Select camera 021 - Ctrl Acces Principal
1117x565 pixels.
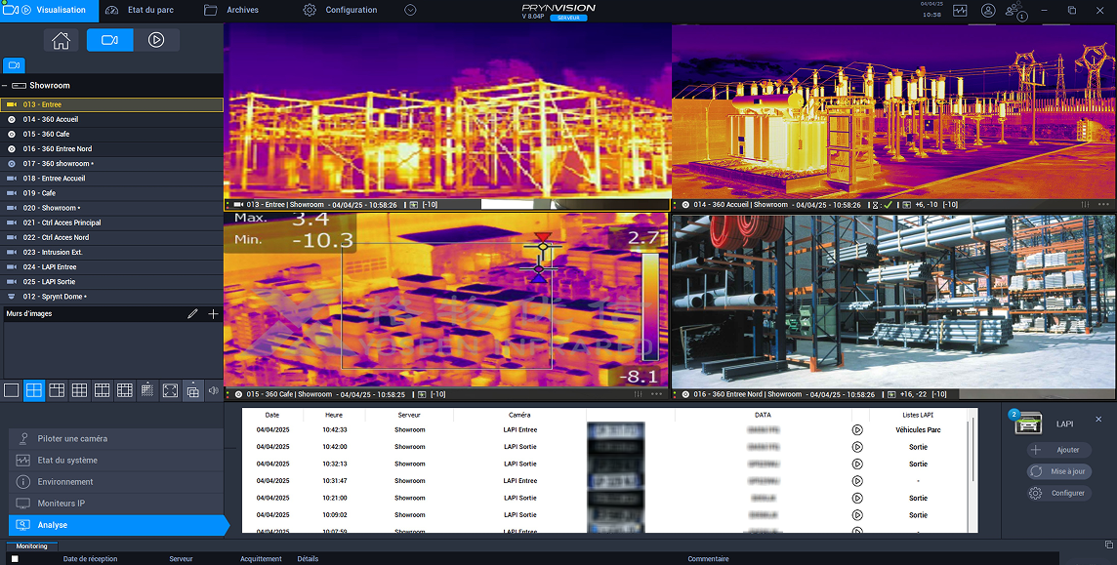pyautogui.click(x=62, y=222)
